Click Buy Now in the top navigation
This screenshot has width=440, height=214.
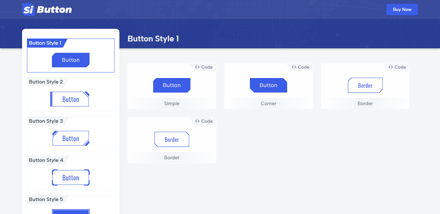tap(402, 9)
